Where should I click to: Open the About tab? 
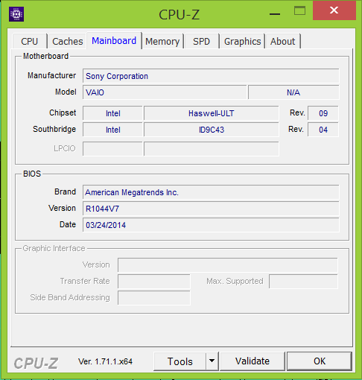(283, 41)
